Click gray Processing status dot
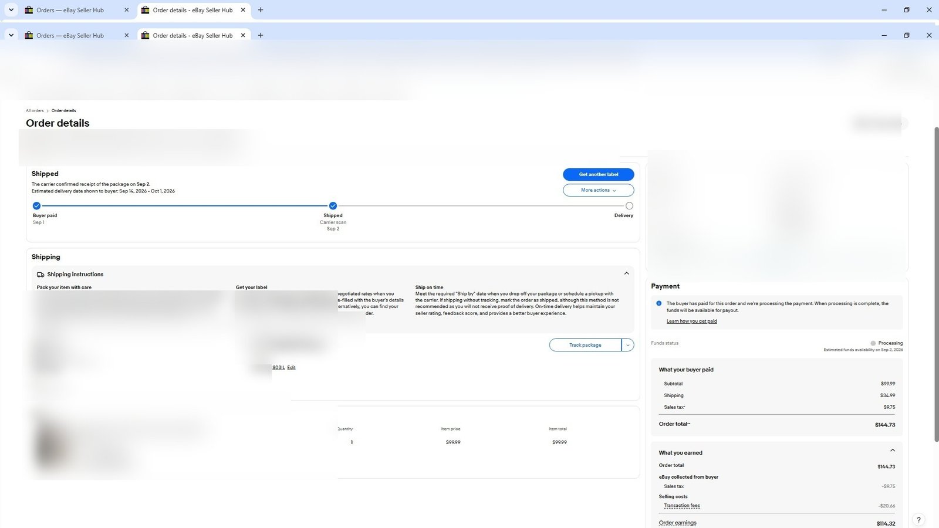This screenshot has width=939, height=528. click(x=873, y=343)
